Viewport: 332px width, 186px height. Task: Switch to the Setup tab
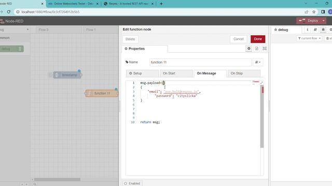(142, 73)
